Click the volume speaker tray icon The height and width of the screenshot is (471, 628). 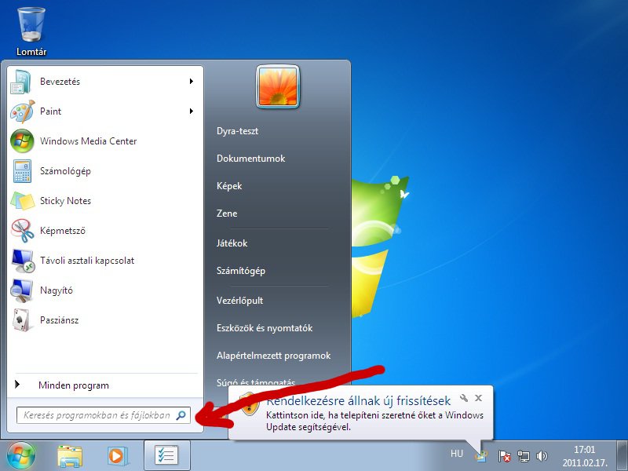click(x=542, y=456)
